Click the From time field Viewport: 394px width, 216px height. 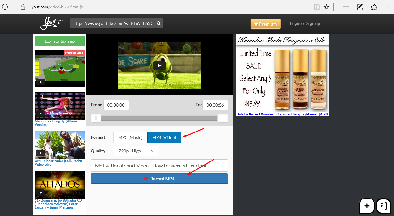click(x=116, y=105)
